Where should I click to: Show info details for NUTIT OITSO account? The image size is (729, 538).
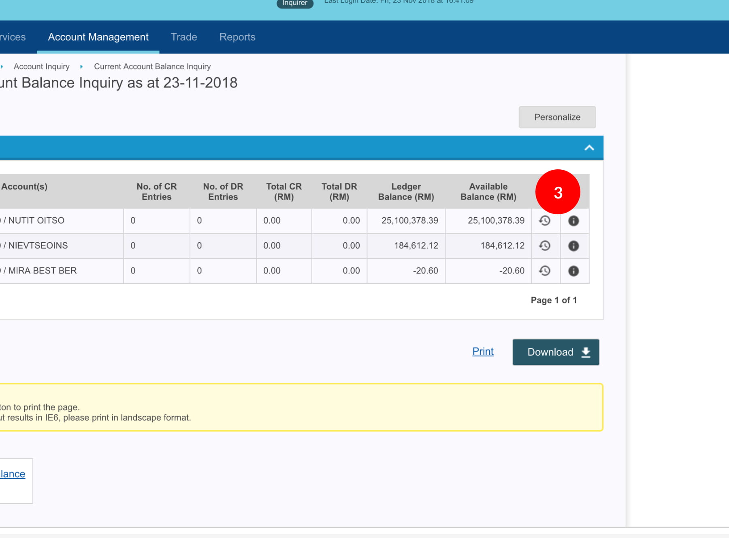(x=573, y=221)
